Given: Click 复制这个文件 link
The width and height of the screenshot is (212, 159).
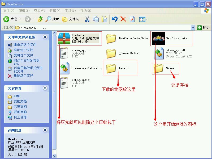Looking at the screenshot, I should [x=23, y=55].
